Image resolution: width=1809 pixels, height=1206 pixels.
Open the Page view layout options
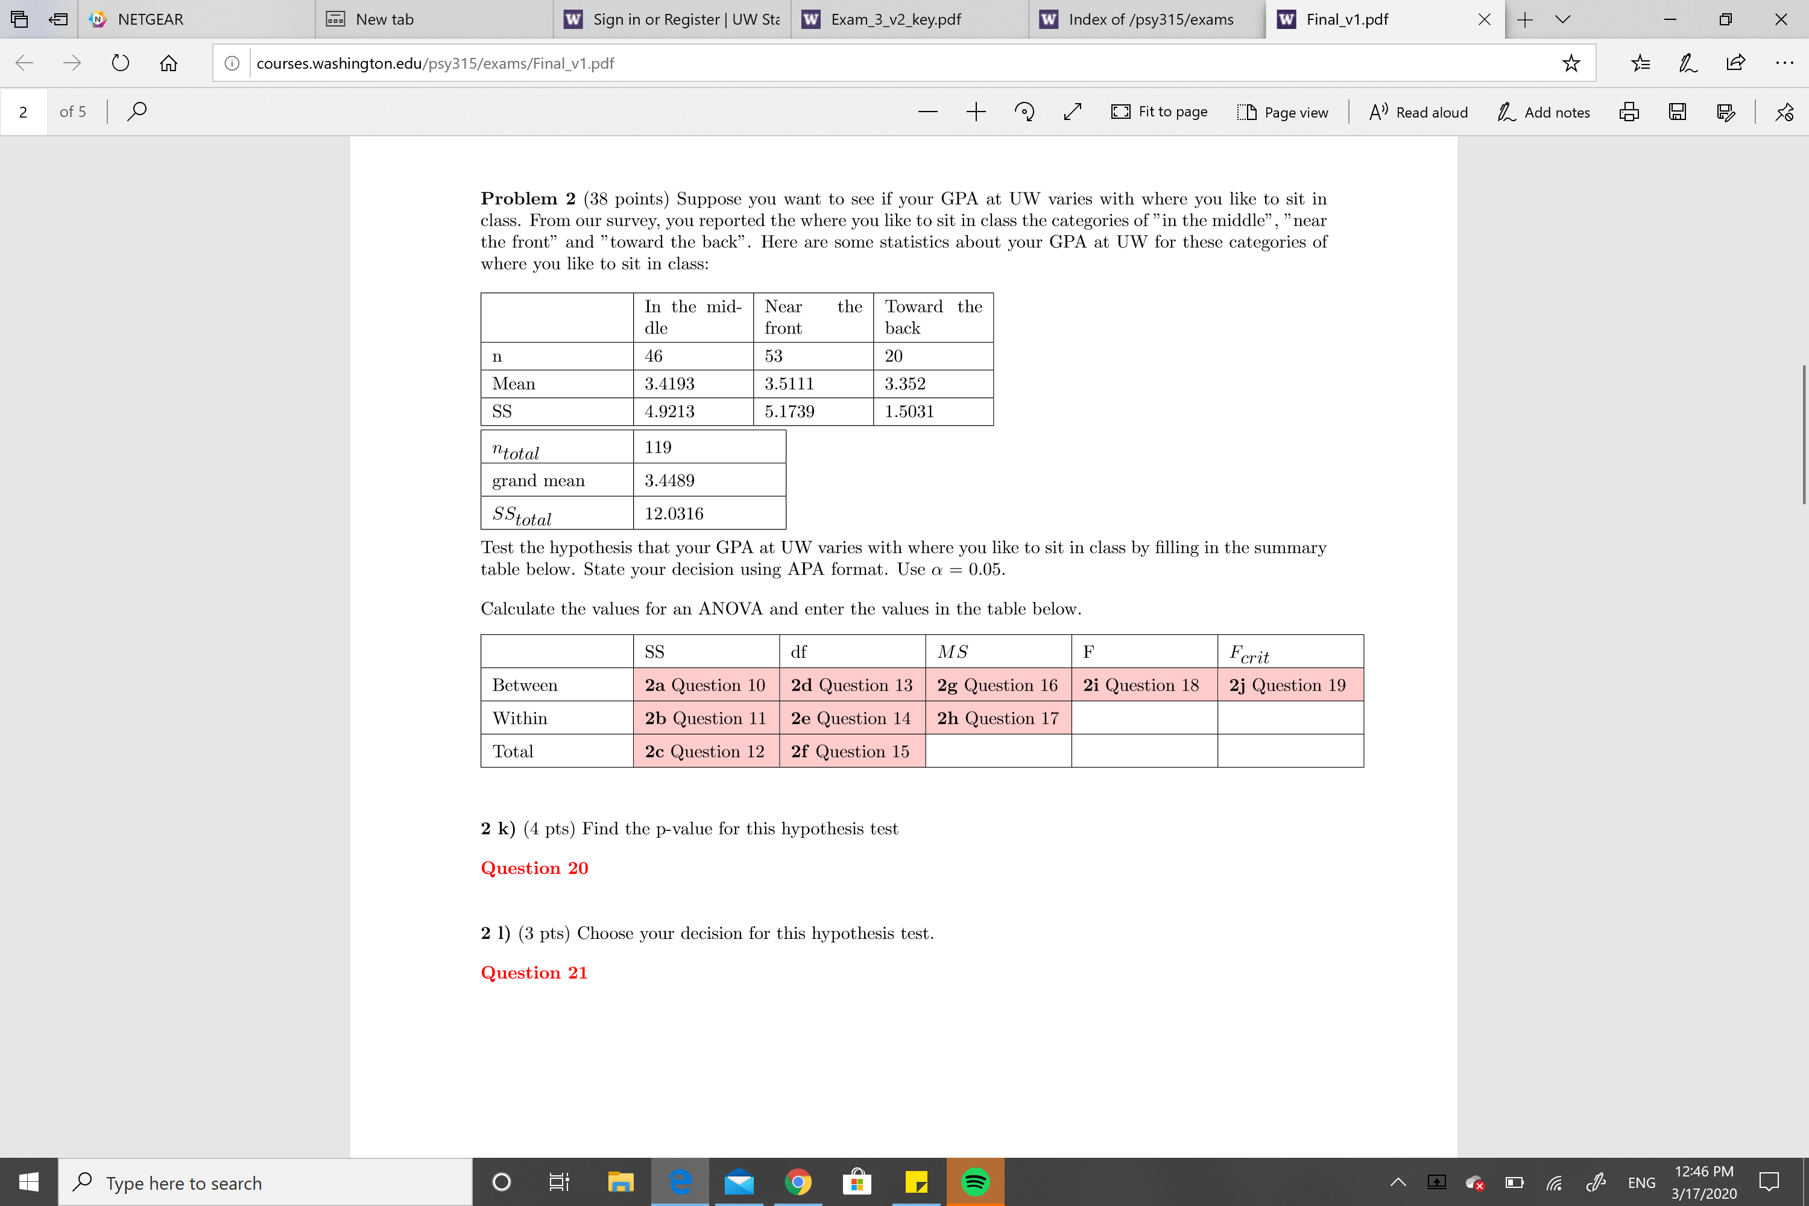(x=1284, y=112)
